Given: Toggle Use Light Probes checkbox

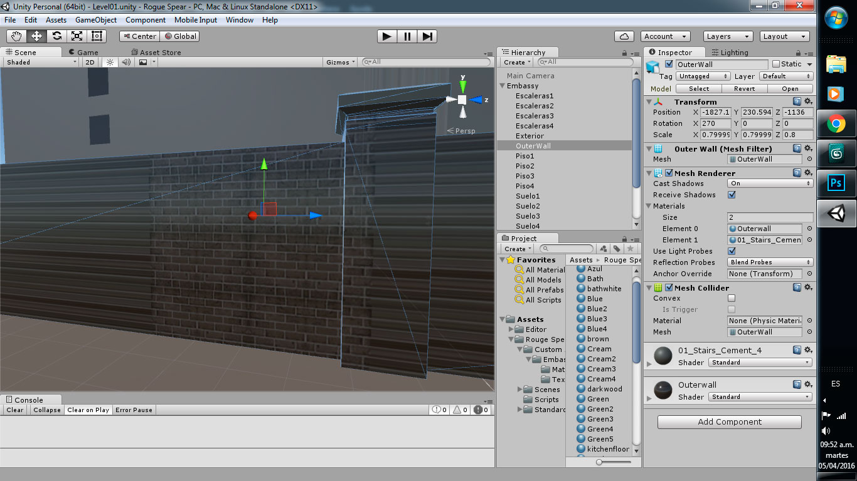Looking at the screenshot, I should (732, 251).
